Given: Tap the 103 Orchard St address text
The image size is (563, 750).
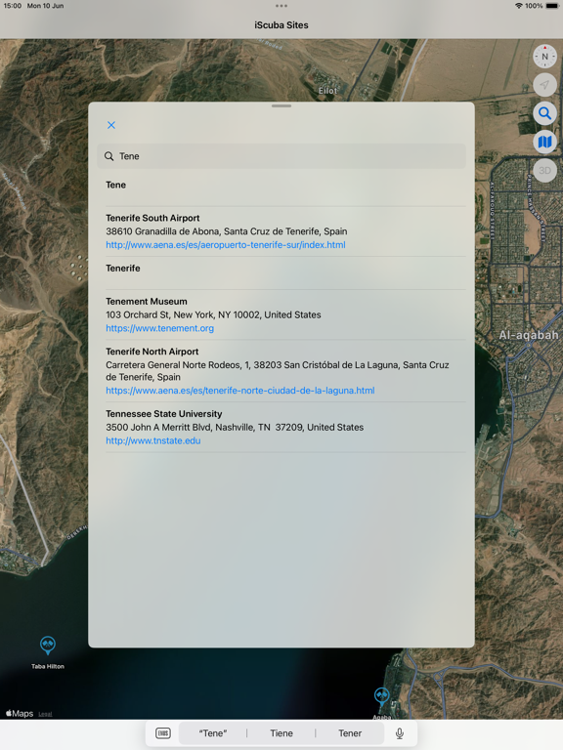Looking at the screenshot, I should (213, 314).
